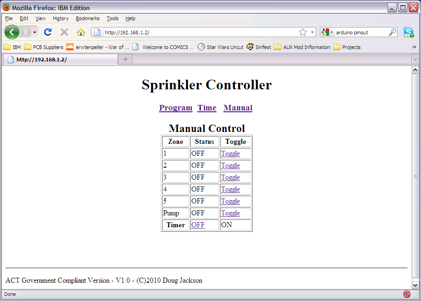
Task: Open the Bookmarks menu
Action: 87,18
